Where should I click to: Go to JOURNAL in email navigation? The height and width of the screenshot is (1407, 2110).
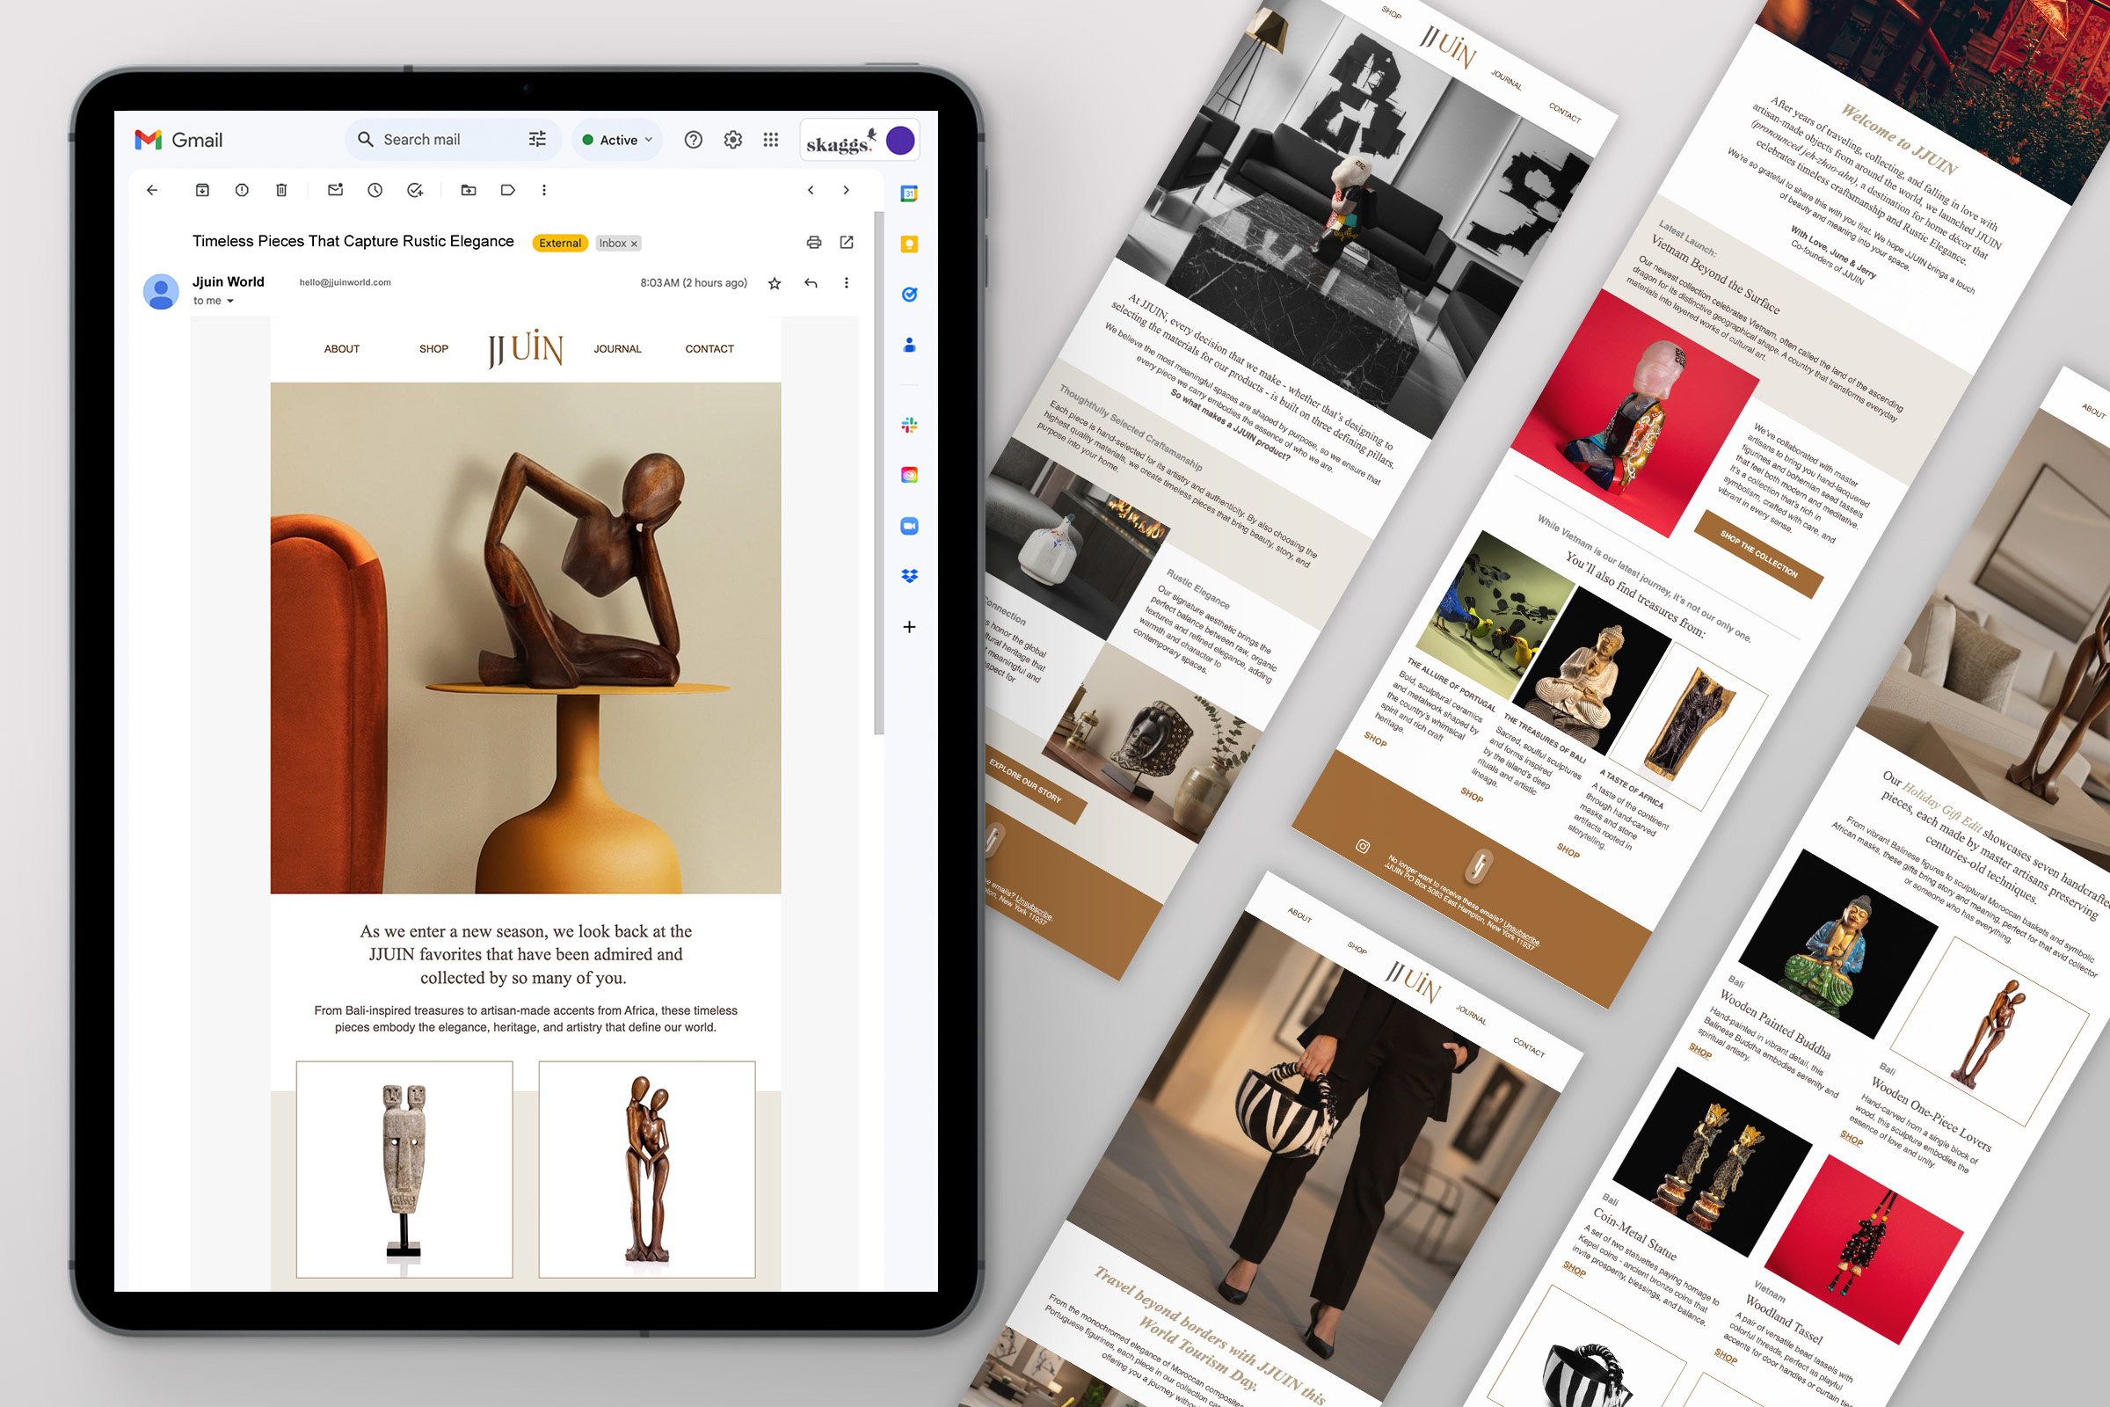point(617,349)
